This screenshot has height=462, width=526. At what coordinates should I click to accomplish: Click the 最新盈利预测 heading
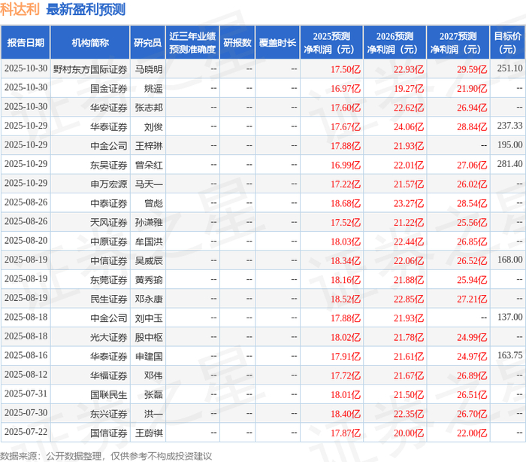[86, 10]
